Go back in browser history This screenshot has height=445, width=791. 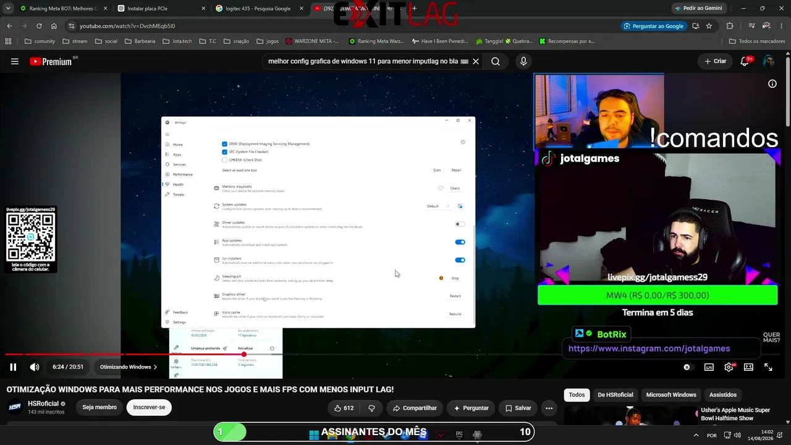click(x=9, y=26)
